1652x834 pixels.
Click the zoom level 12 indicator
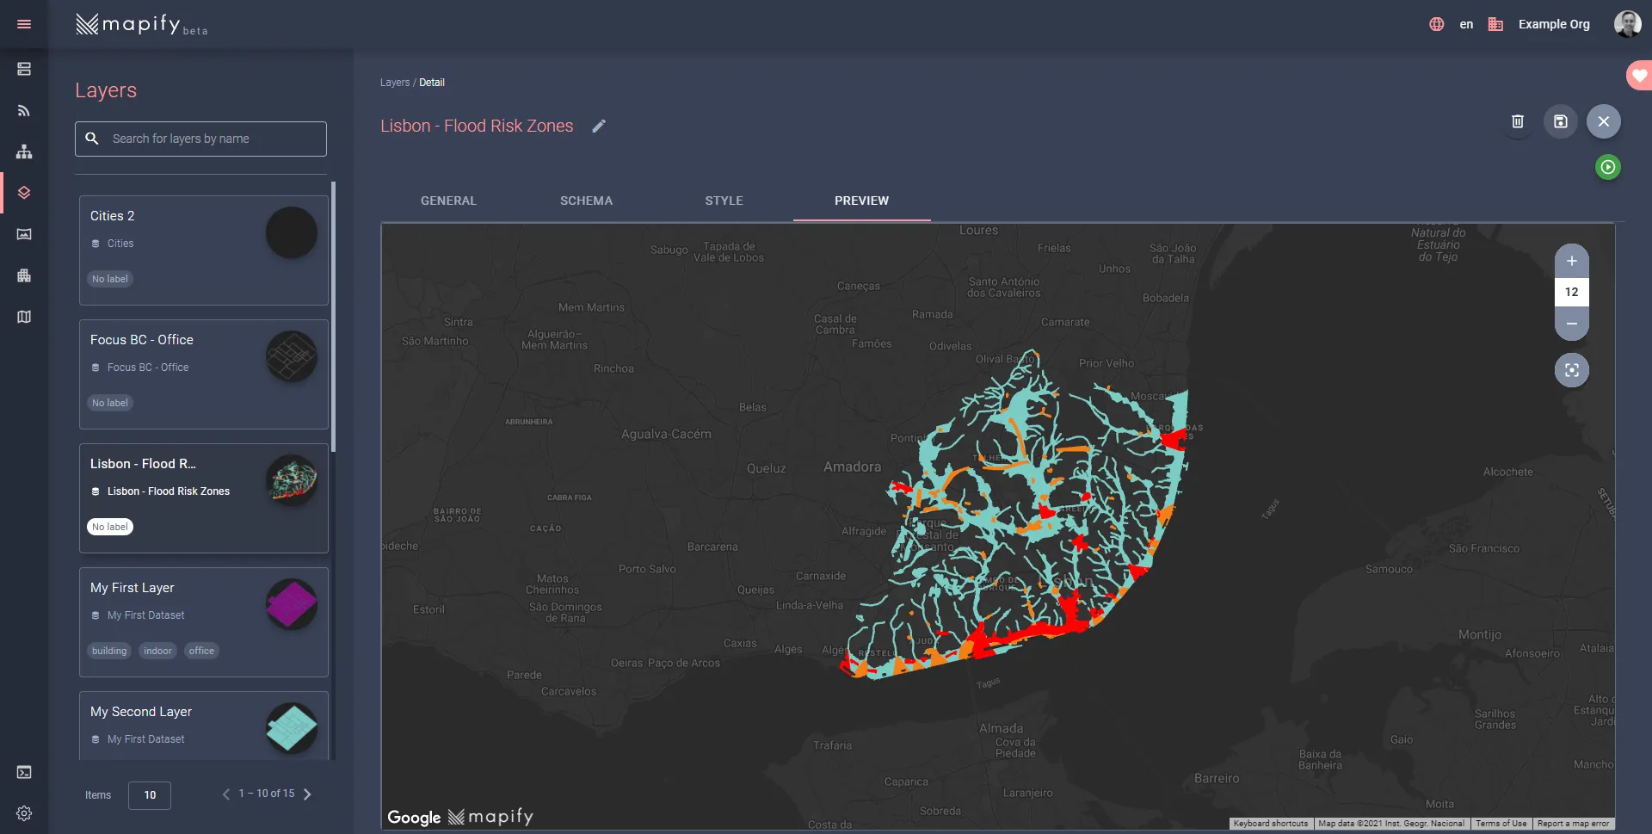point(1572,292)
